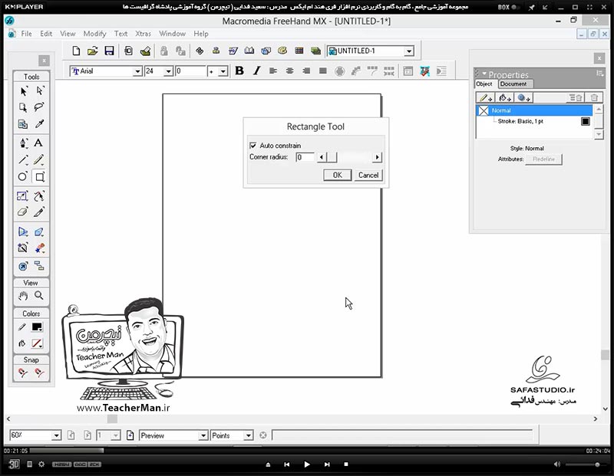Skip to next track in KMPlayer

(327, 465)
